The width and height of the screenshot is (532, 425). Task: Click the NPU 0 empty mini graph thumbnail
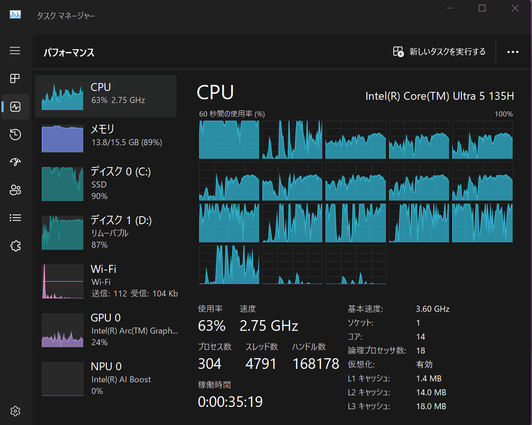point(62,379)
